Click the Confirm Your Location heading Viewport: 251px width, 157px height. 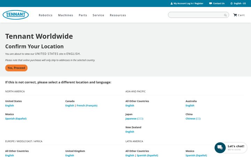tap(35, 46)
